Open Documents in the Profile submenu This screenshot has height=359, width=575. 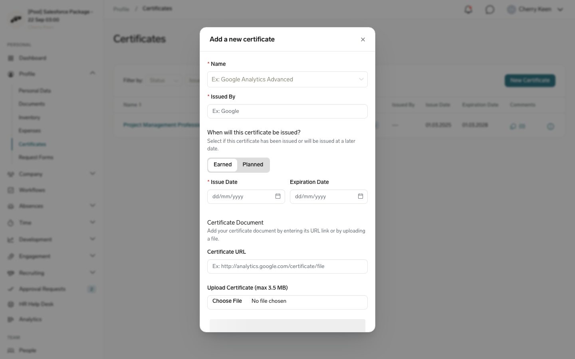pos(32,104)
